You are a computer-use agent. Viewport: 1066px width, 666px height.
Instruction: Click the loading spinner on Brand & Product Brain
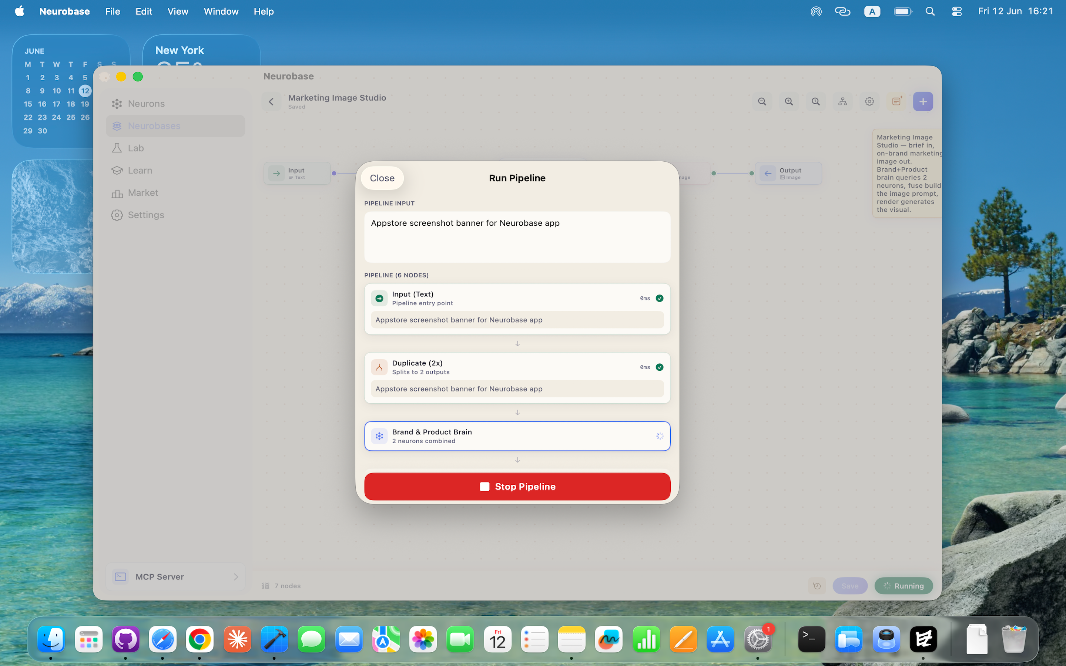[660, 436]
